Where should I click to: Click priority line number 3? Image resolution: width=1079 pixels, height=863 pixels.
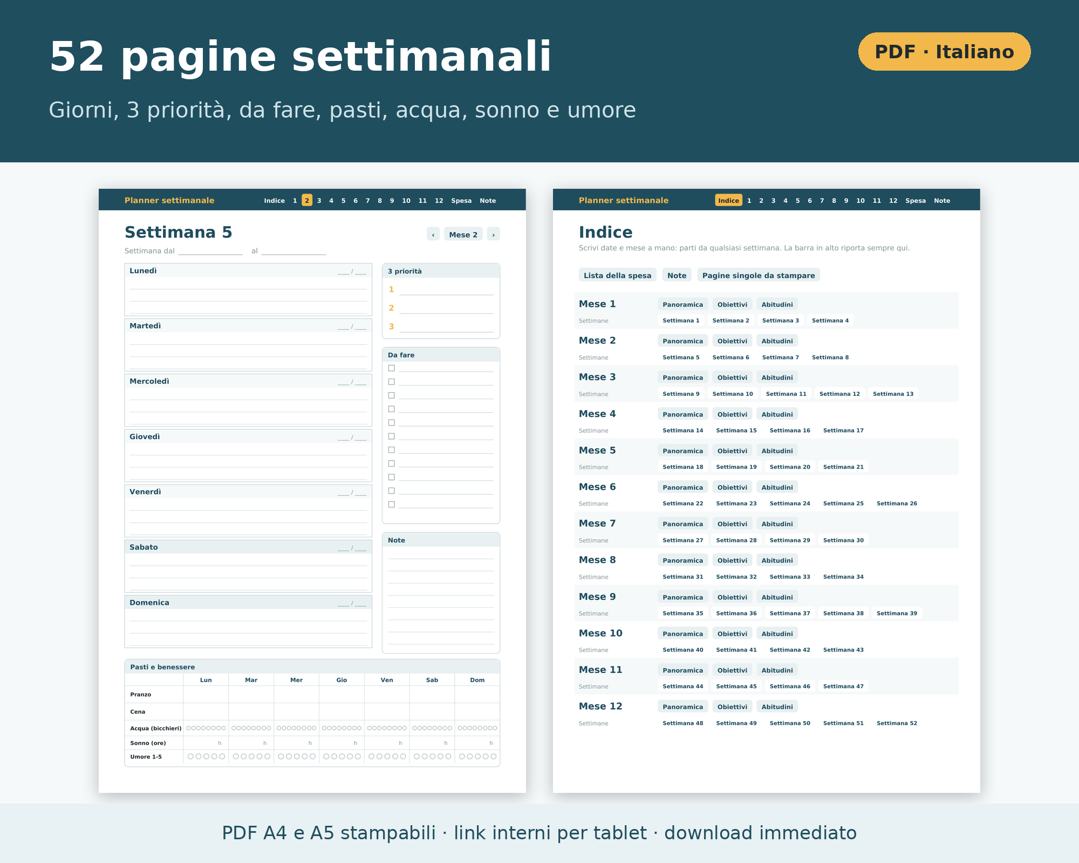point(446,327)
